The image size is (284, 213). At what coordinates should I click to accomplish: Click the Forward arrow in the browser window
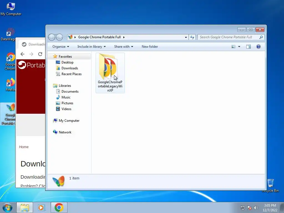tap(31, 54)
